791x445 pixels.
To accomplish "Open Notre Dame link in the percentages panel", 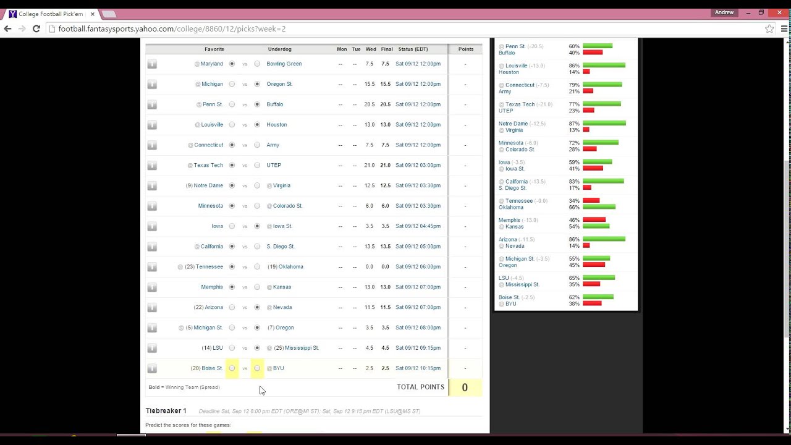I will pyautogui.click(x=514, y=124).
